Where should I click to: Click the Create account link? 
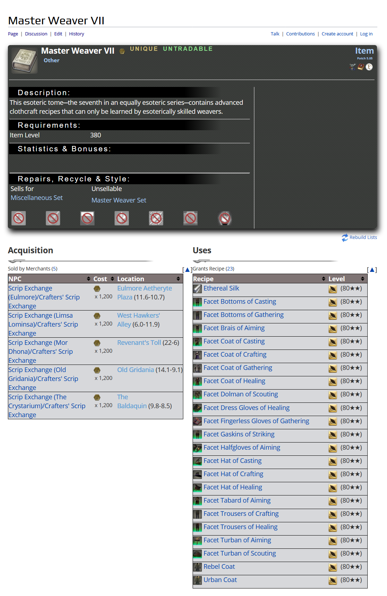337,34
